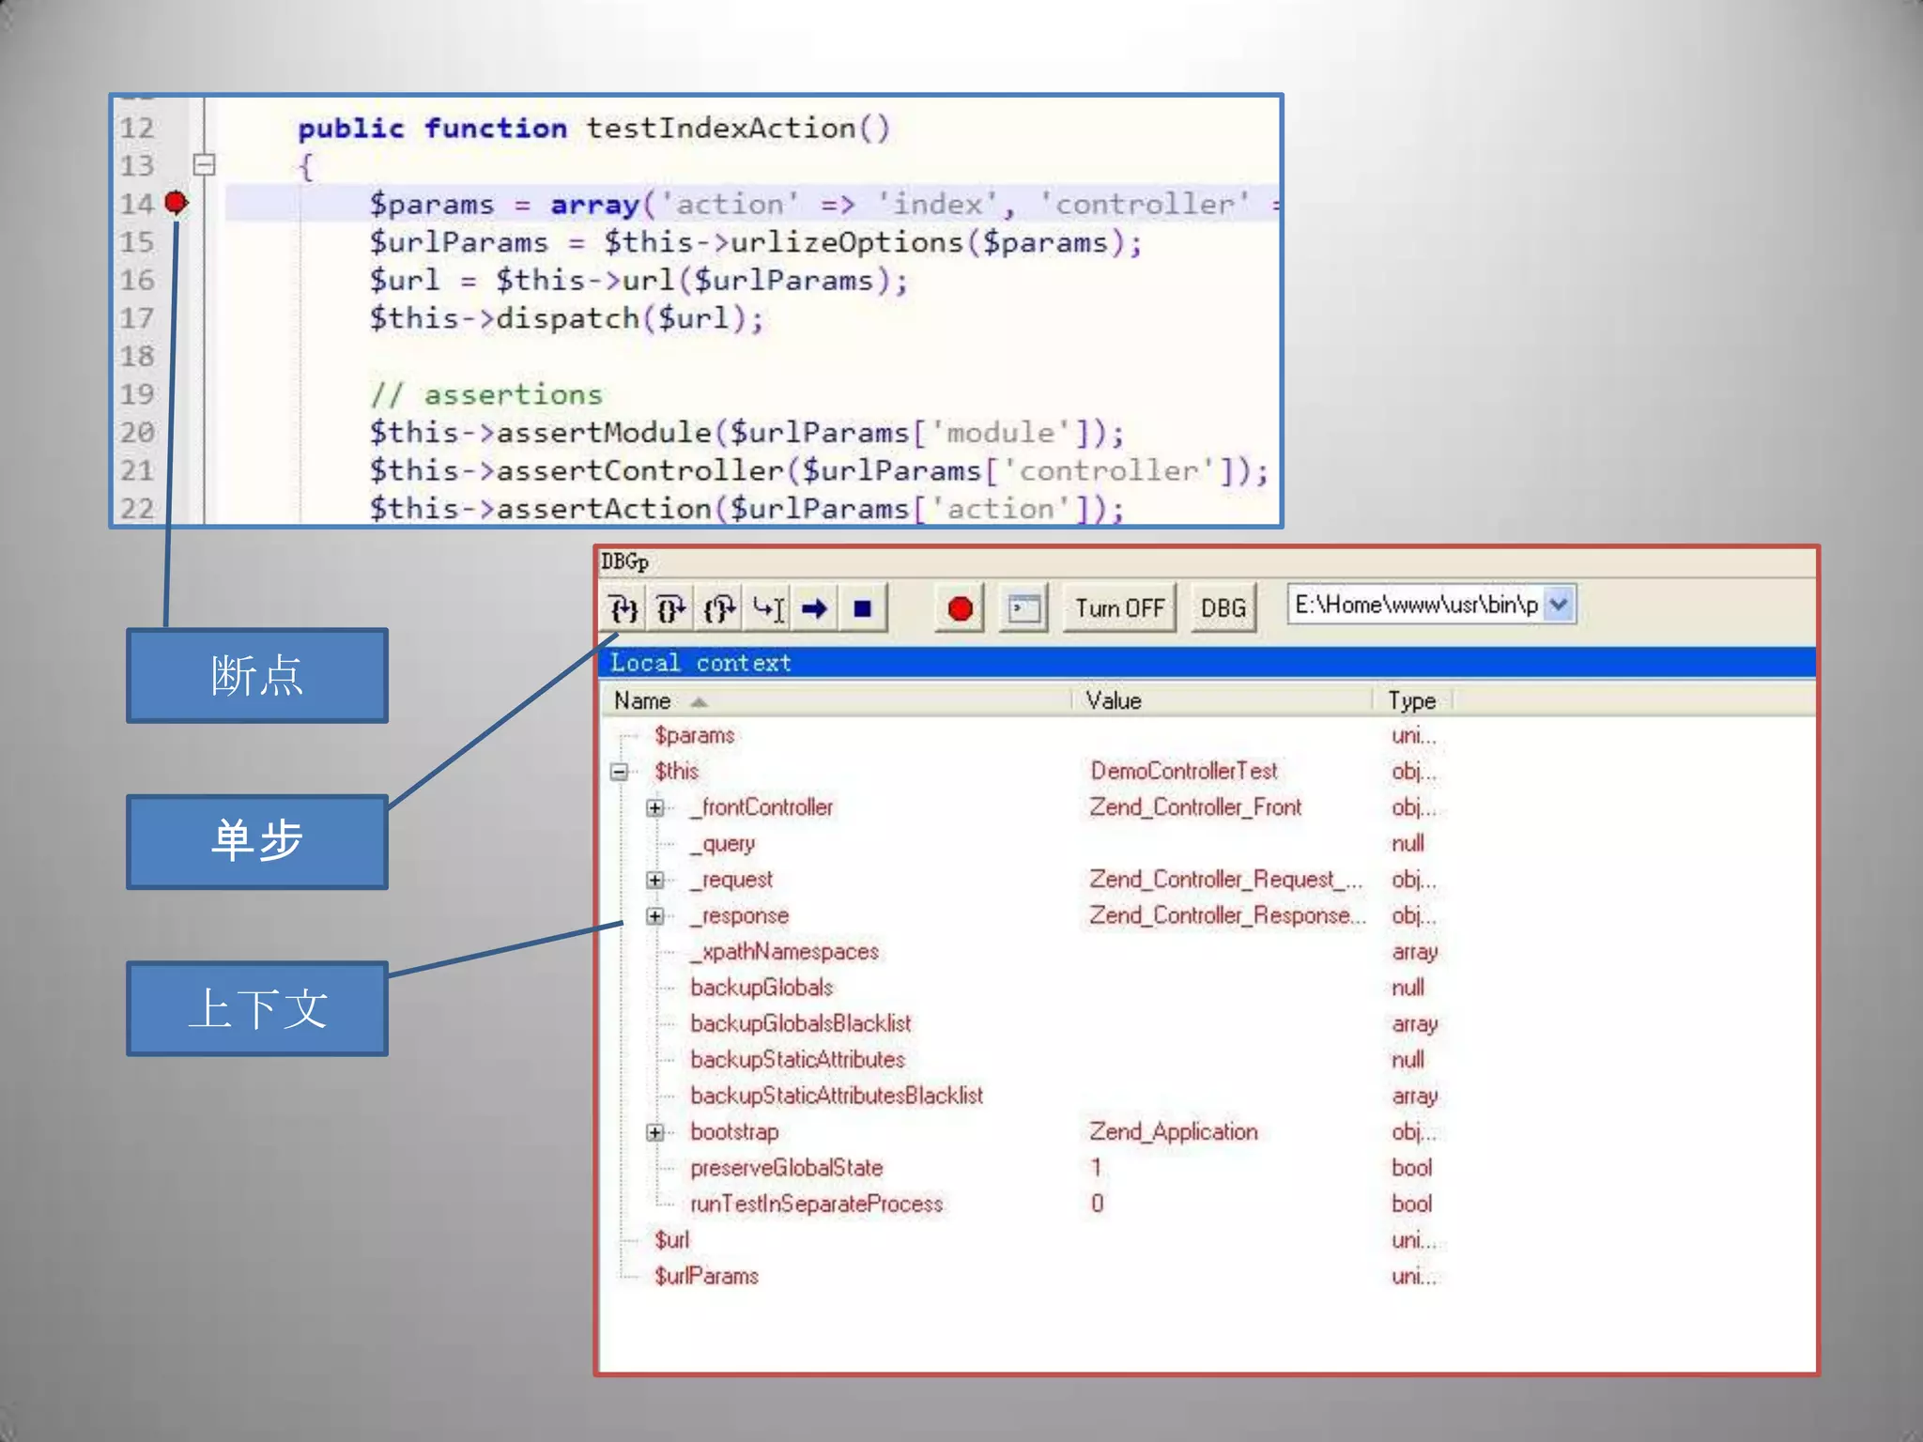The width and height of the screenshot is (1923, 1442).
Task: Click the Run to Cursor icon
Action: coord(768,609)
